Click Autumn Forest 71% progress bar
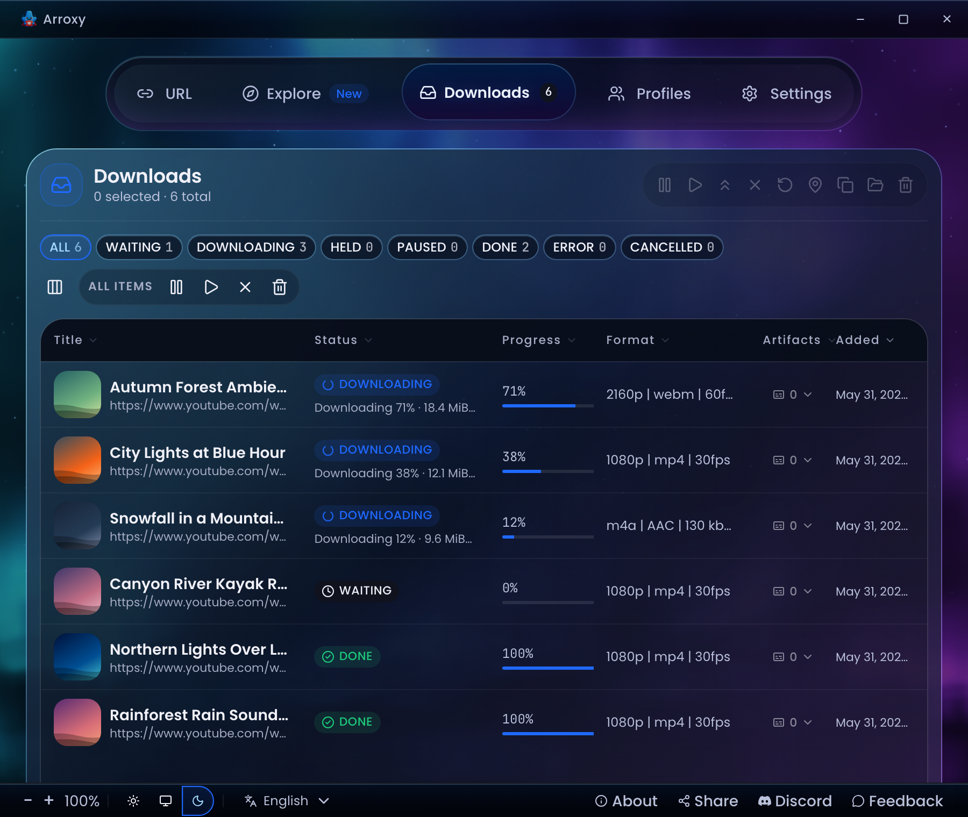968x817 pixels. point(548,406)
